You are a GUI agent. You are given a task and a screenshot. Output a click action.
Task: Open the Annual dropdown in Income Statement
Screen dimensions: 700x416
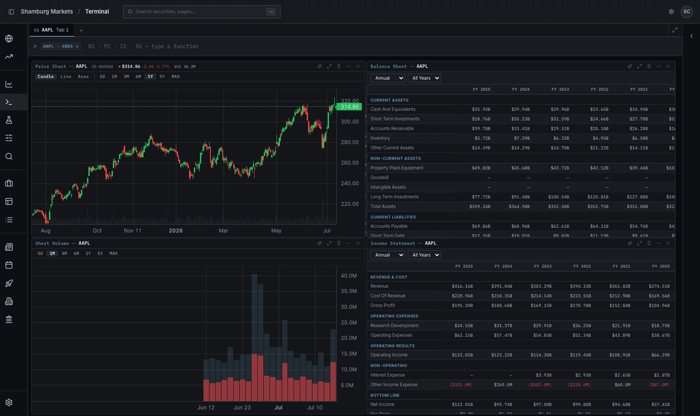tap(388, 255)
